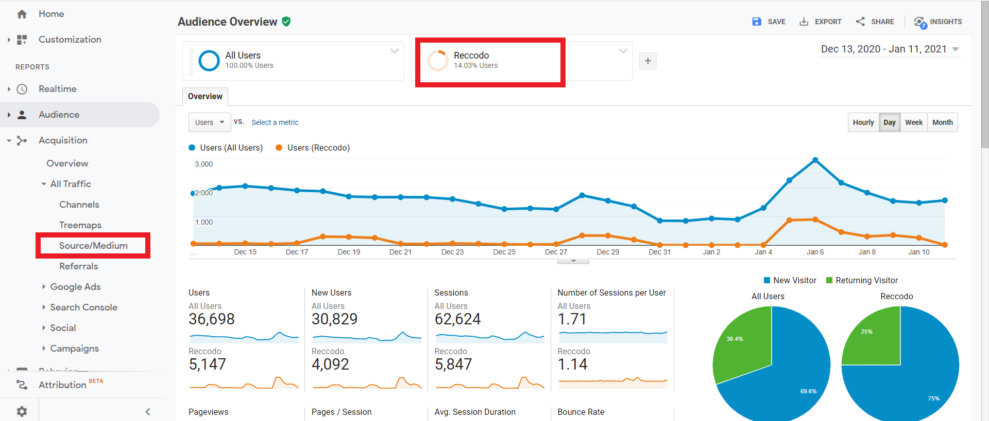Image resolution: width=989 pixels, height=421 pixels.
Task: Click the All Users 30.4% green pie slice
Action: [x=744, y=344]
